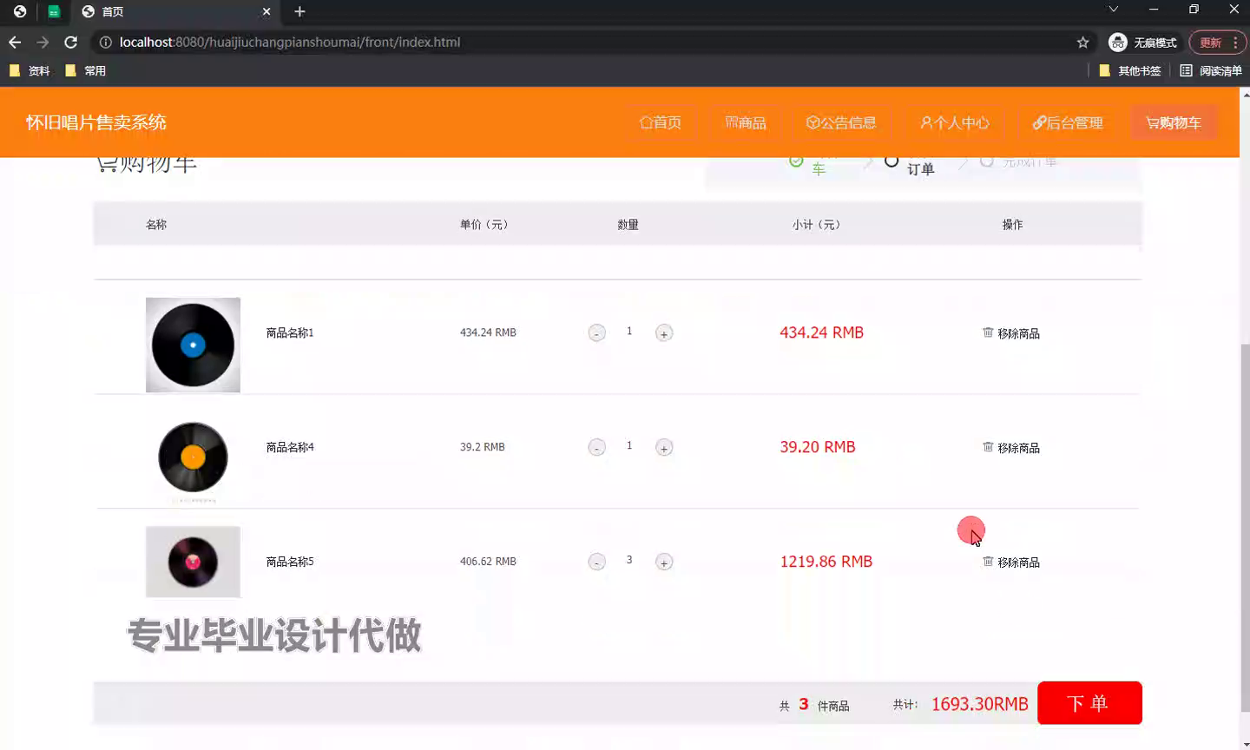1250x750 pixels.
Task: Increase quantity of 商品名称1
Action: pyautogui.click(x=664, y=333)
